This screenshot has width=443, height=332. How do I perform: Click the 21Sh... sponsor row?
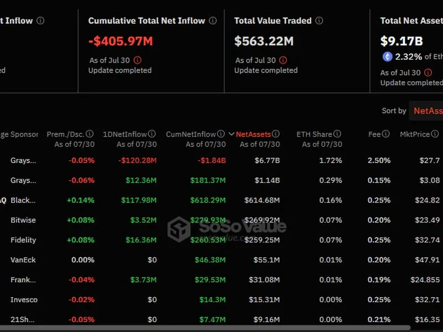tap(221, 319)
